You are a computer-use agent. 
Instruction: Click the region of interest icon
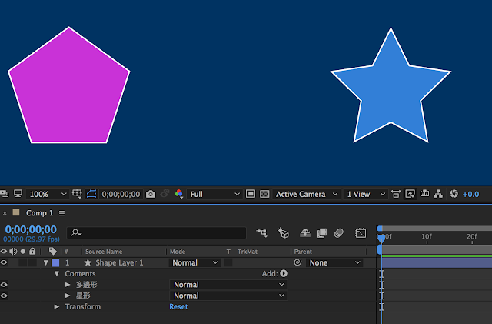[x=251, y=194]
